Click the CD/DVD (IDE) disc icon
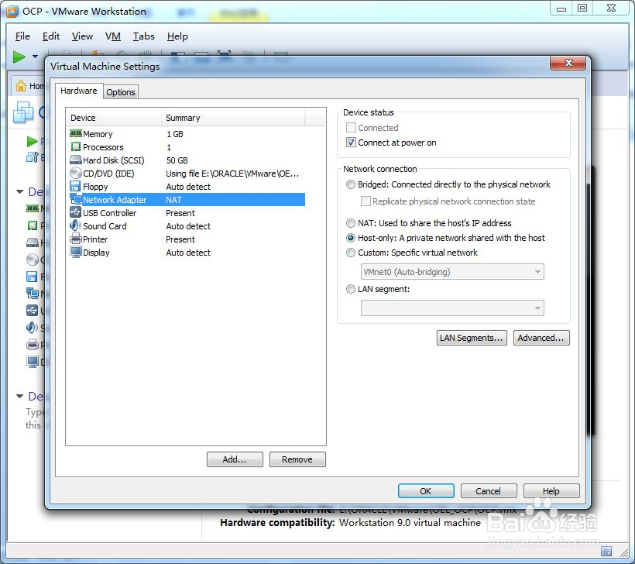635x564 pixels. point(76,173)
